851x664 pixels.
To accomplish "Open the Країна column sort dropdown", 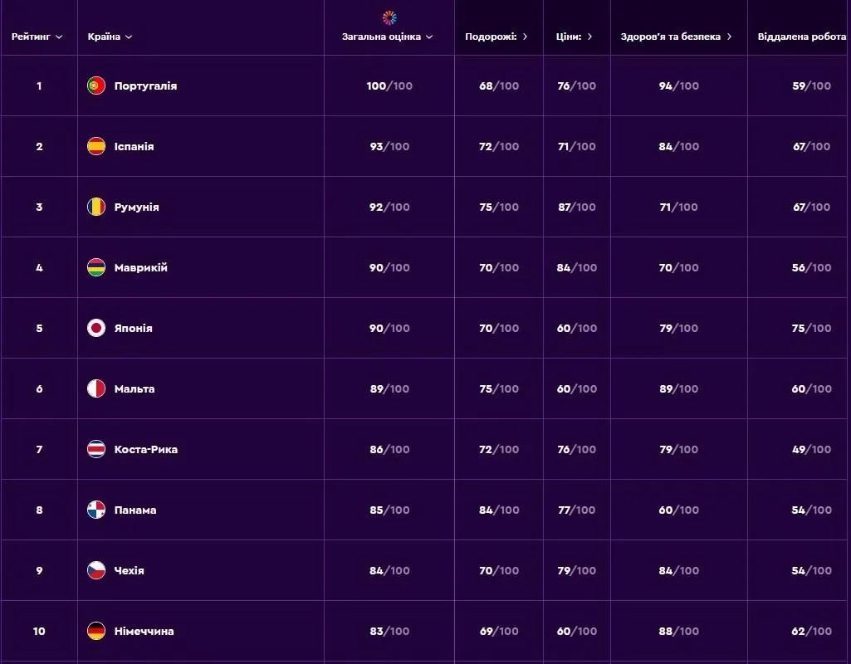I will pyautogui.click(x=129, y=37).
